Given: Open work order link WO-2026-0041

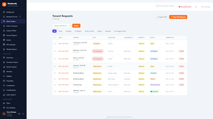Looking at the screenshot, I should [x=64, y=91].
